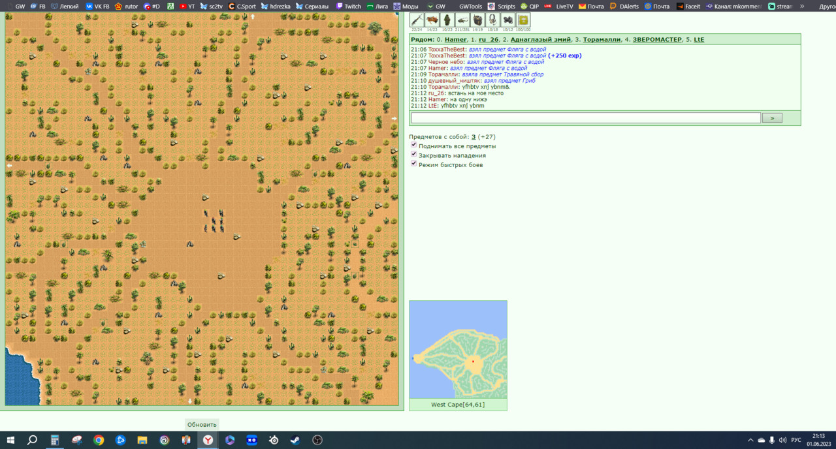This screenshot has width=836, height=449.
Task: Toggle 'Режим быстрых боев' checkbox
Action: [413, 163]
